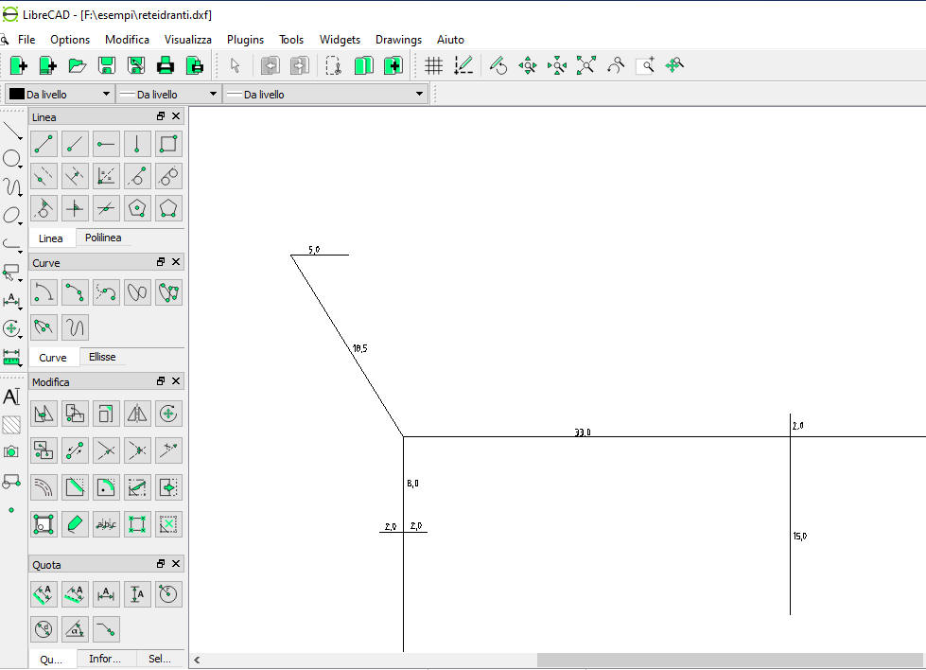This screenshot has width=926, height=670.
Task: Click previous view icon
Action: click(x=616, y=65)
